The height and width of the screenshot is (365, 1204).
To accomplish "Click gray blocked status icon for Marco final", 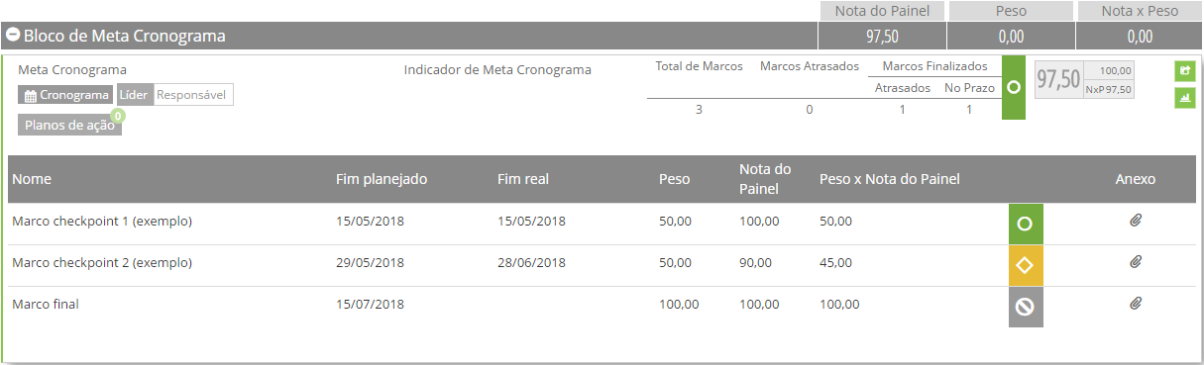I will coord(1026,307).
